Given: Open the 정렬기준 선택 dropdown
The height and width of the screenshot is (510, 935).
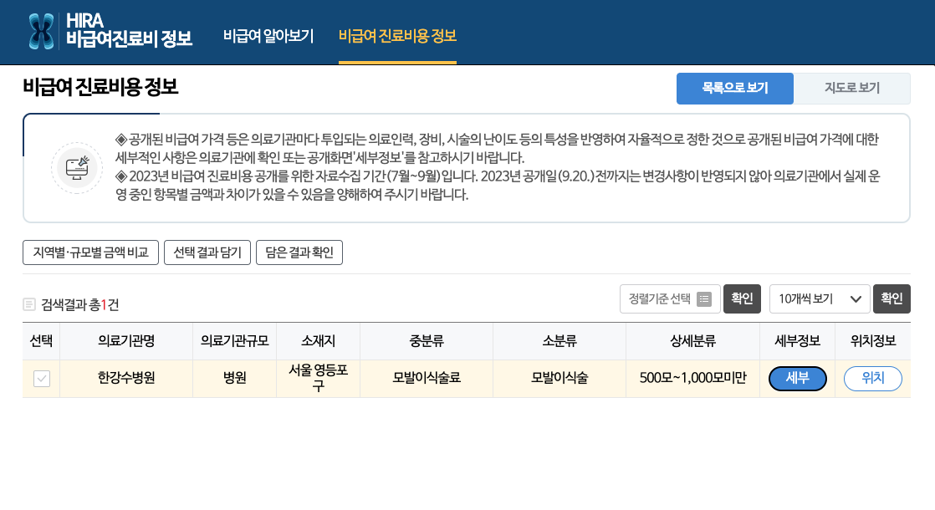Looking at the screenshot, I should point(669,299).
